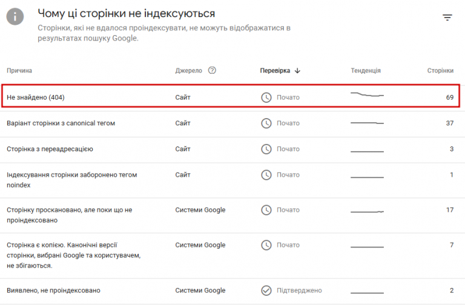
Task: Sort by the Причина column header
Action: (19, 71)
